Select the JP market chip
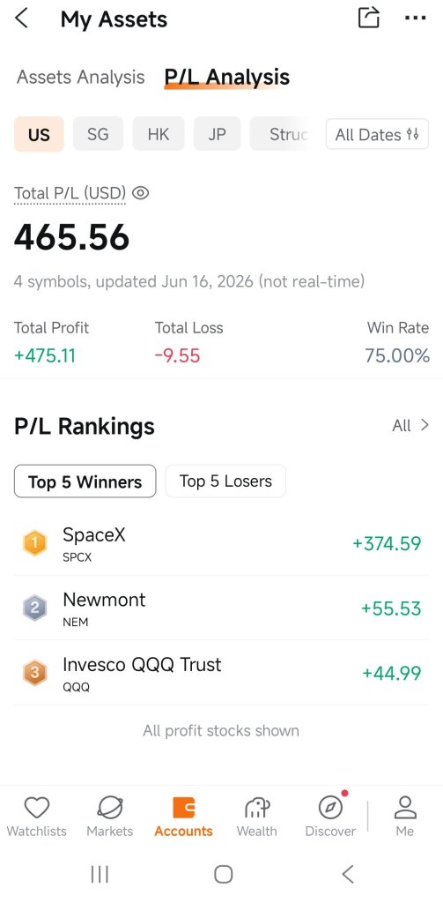Screen dimensions: 443x903 217,134
